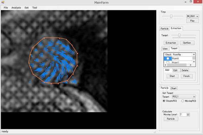Increase Moving Level with the spinner arrow
203x135 pixels.
coord(188,114)
